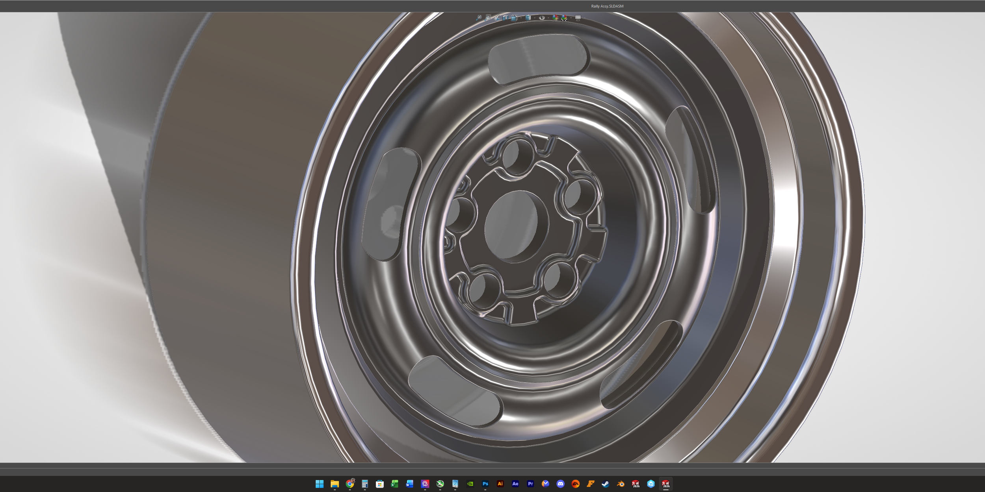
Task: Click the Hide/Show Items eye icon
Action: click(x=542, y=18)
